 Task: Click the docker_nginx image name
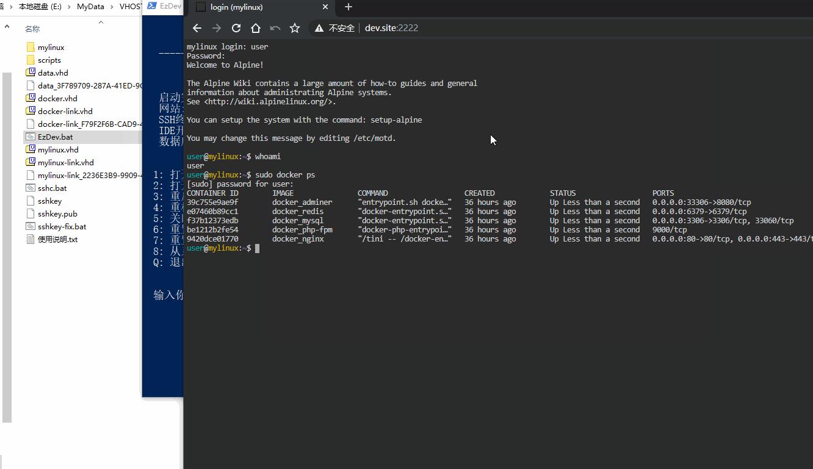pos(298,239)
